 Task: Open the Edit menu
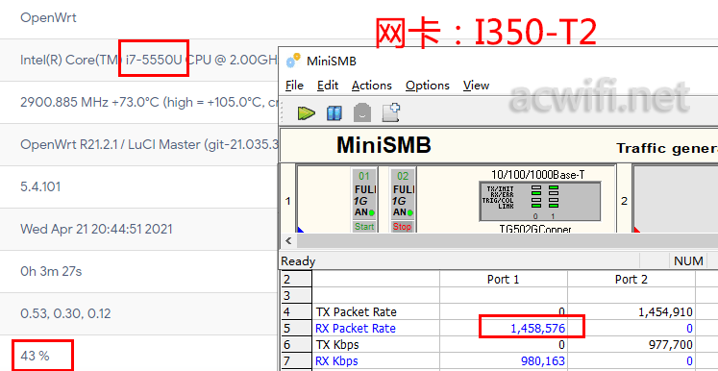coord(328,86)
